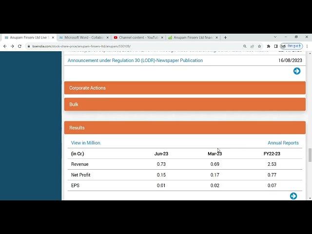Click the Net Profit row label
Screen dimensions: 312x234
(80, 175)
